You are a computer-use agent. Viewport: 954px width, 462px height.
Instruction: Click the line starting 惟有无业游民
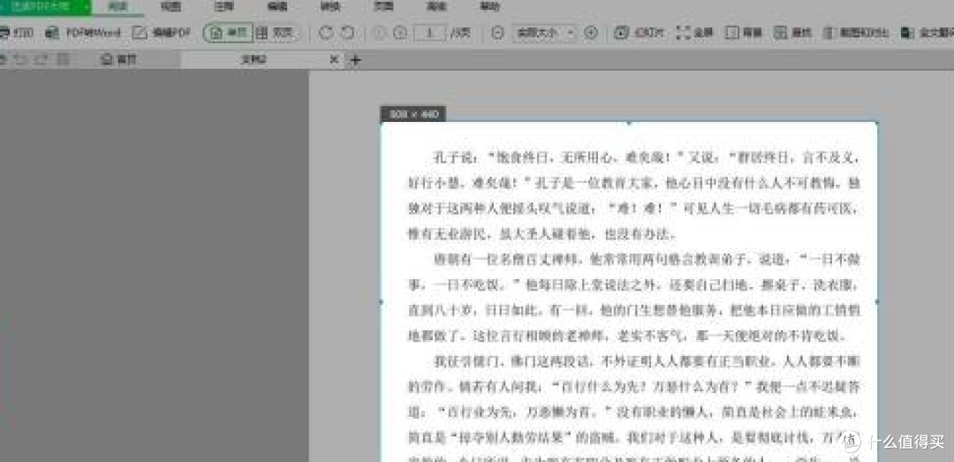[542, 234]
